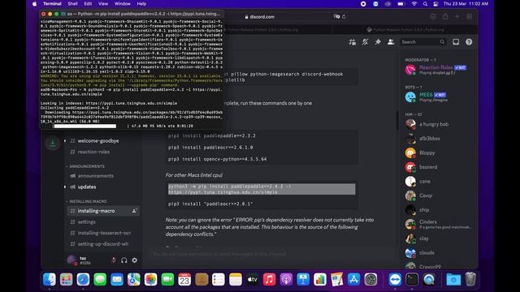520x292 pixels.
Task: Open Launchpad from Dock
Action: [x=67, y=279]
